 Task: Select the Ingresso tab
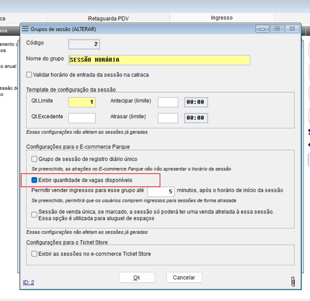point(221,18)
